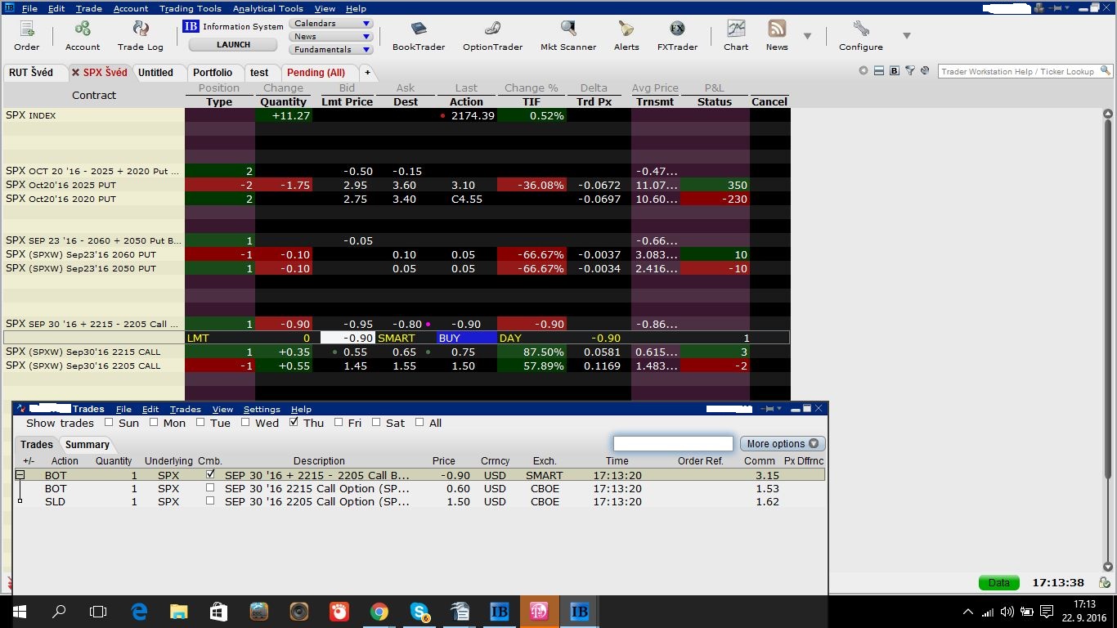Click the globe icon beside the funnel
The height and width of the screenshot is (628, 1117).
click(924, 71)
